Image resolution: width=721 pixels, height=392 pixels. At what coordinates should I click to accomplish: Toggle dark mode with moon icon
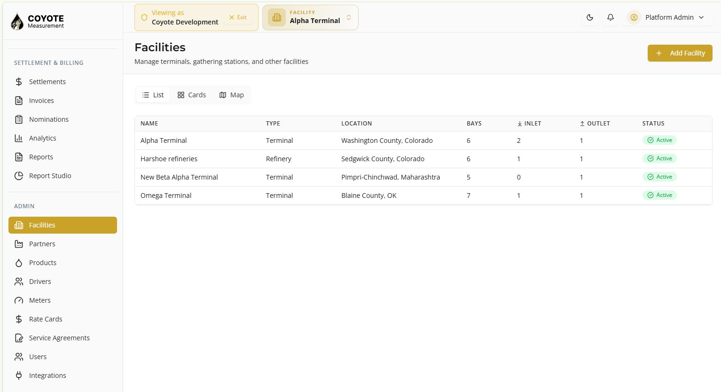(x=590, y=17)
